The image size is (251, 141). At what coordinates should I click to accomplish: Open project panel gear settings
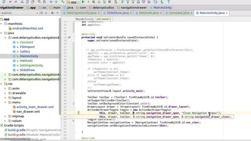click(x=52, y=13)
